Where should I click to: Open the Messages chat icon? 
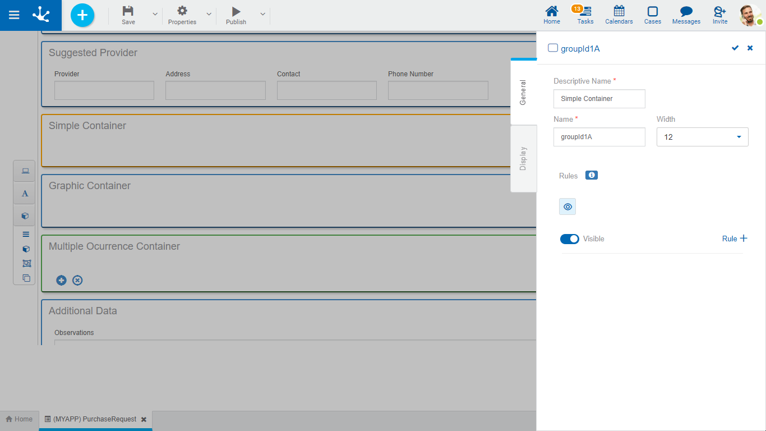pos(686,11)
